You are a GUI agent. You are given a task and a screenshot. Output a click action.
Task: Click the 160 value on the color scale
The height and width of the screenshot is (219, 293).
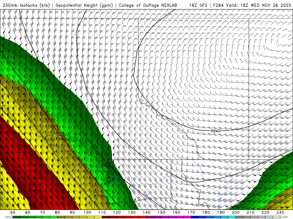pos(177,212)
